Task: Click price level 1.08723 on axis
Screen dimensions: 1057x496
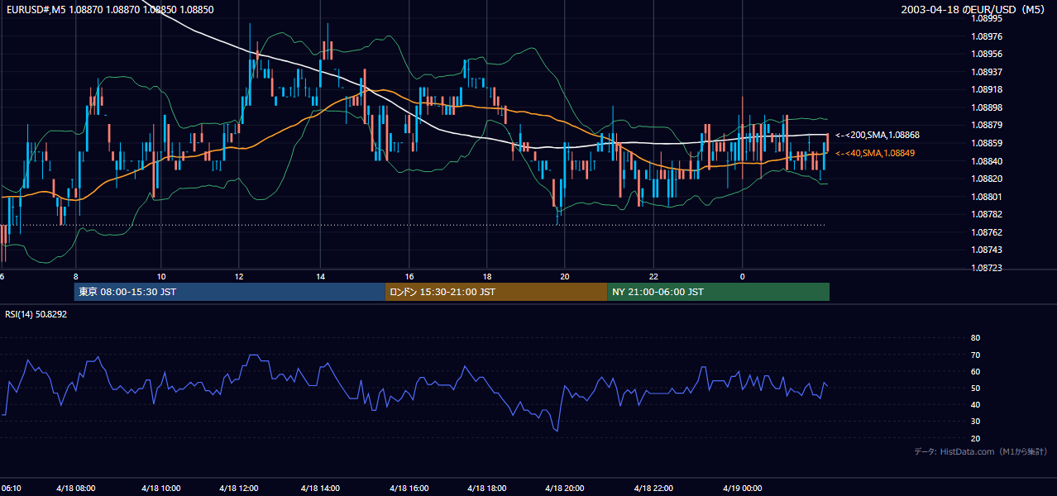Action: [986, 268]
